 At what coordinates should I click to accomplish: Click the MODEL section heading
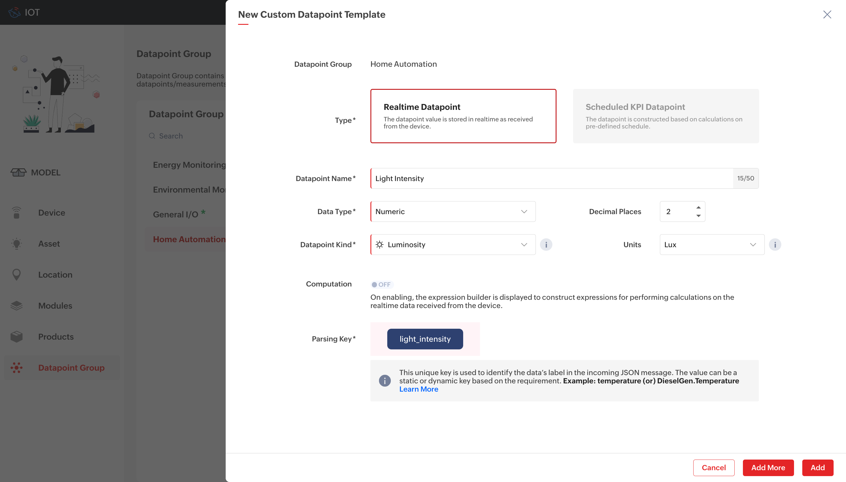pyautogui.click(x=46, y=172)
